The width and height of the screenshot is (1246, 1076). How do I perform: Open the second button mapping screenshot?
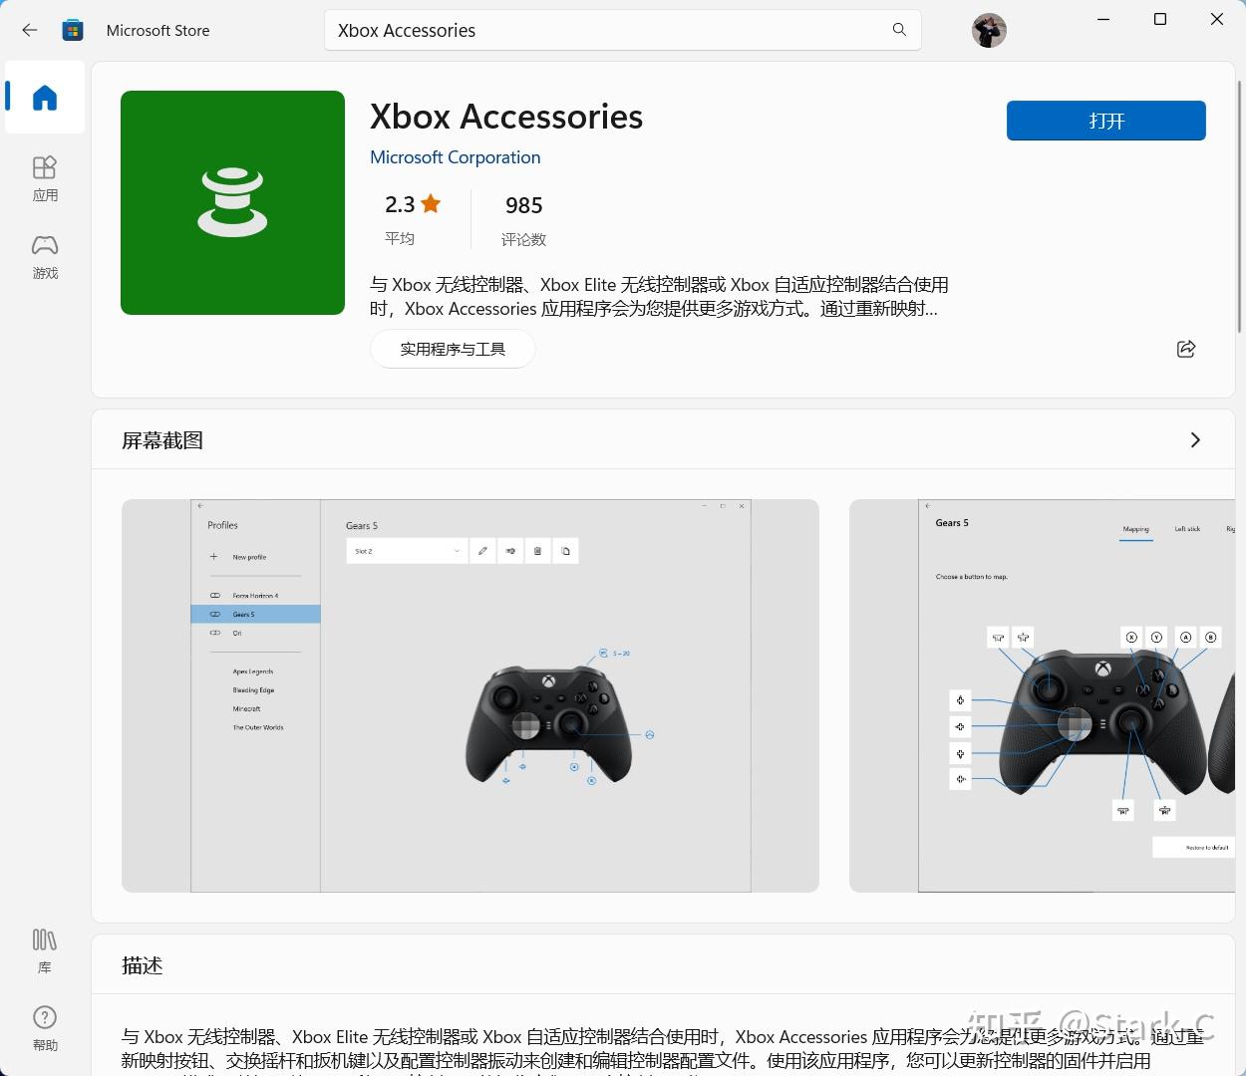pos(1042,695)
